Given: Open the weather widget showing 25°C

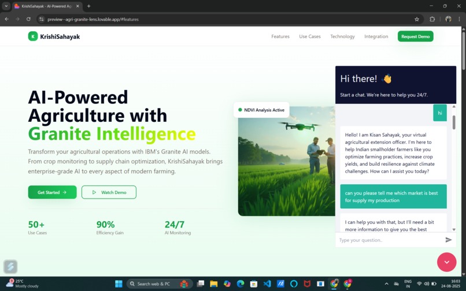Looking at the screenshot, I should click(23, 283).
